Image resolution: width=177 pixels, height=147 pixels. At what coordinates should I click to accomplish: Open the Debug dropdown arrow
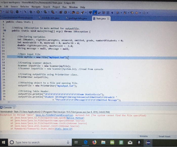click(34, 12)
